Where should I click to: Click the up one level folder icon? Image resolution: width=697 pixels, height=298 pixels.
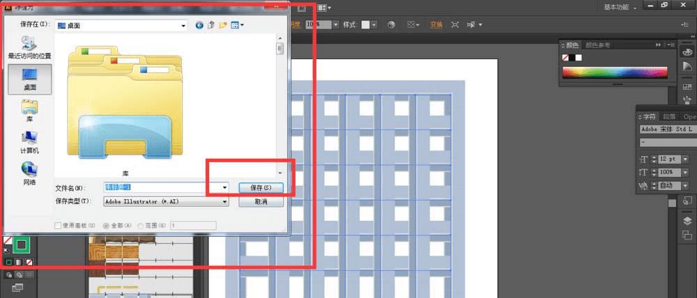pyautogui.click(x=212, y=25)
